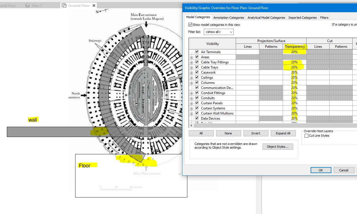
Task: Click the None button
Action: tap(228, 133)
